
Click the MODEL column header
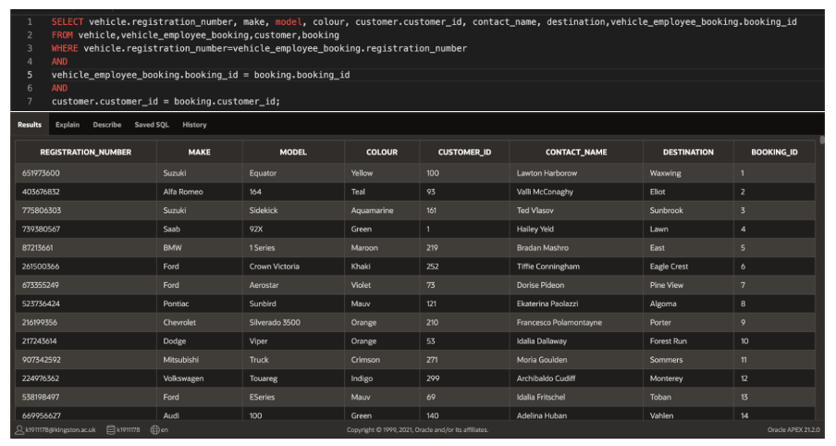[293, 152]
